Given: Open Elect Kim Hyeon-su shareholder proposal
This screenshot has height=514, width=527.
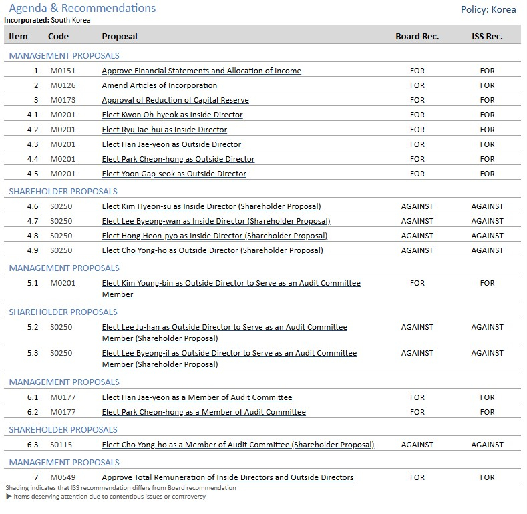Looking at the screenshot, I should pyautogui.click(x=211, y=206).
